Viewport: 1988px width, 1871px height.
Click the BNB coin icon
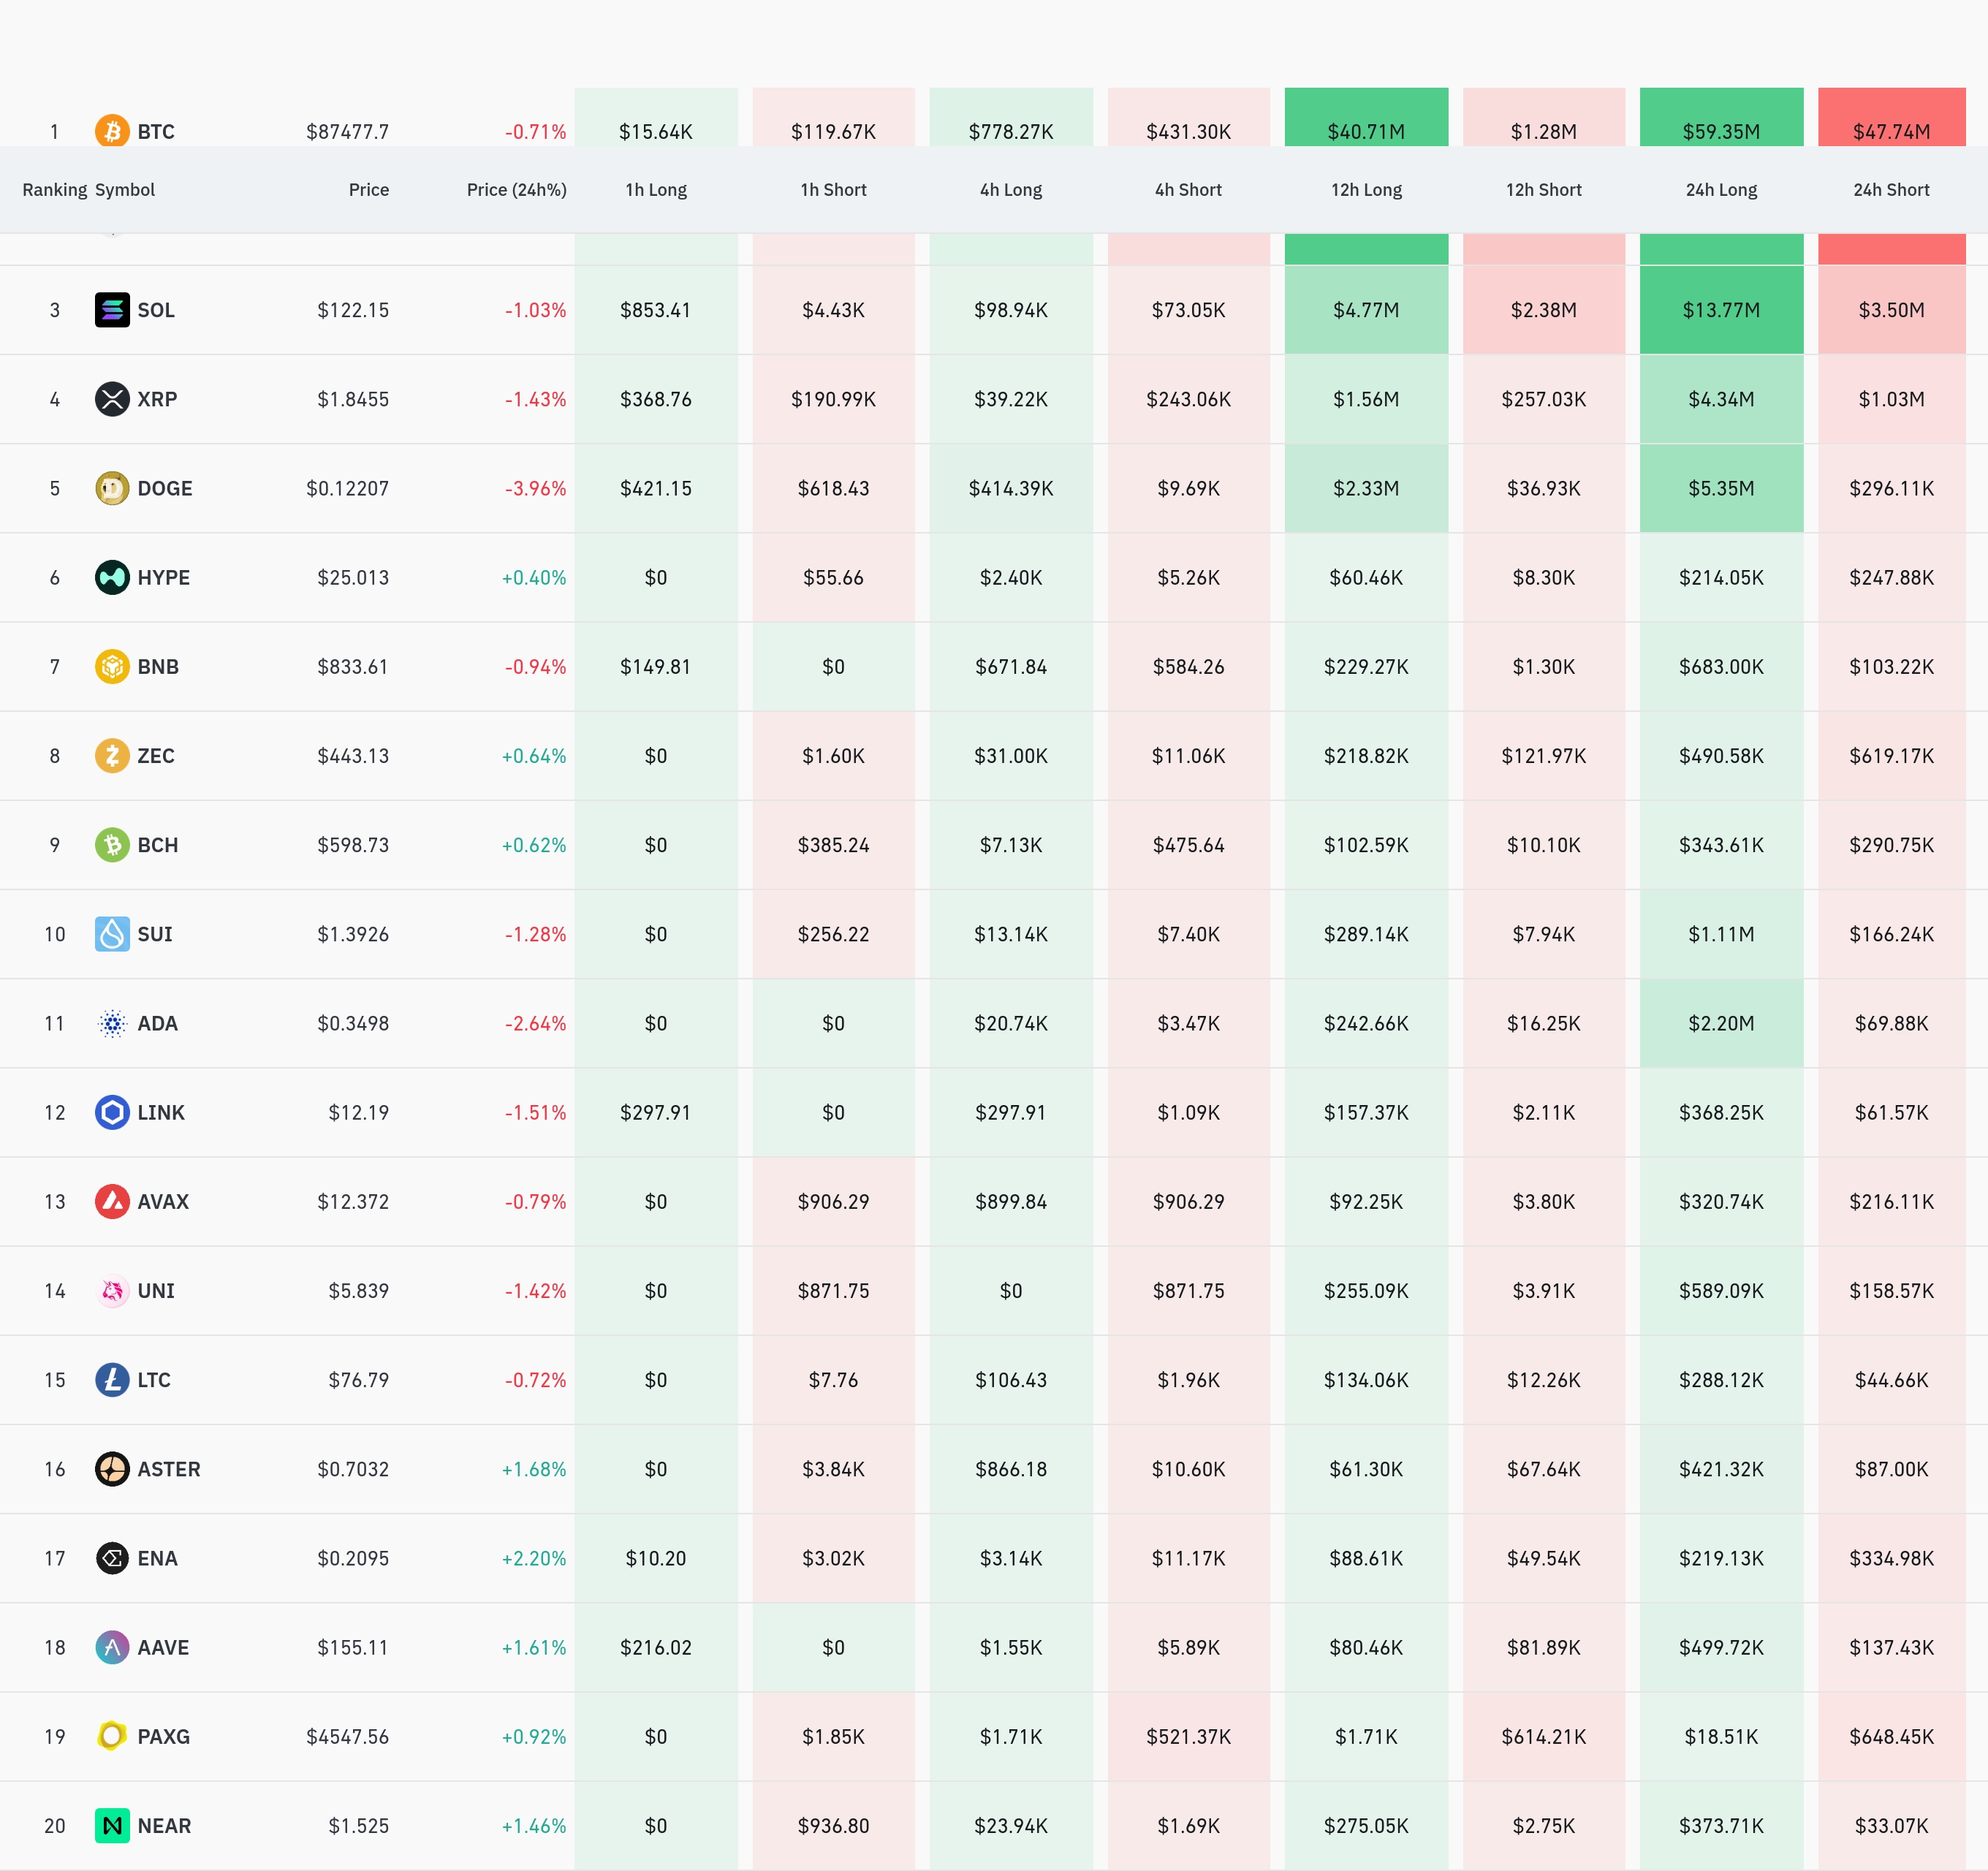click(112, 666)
